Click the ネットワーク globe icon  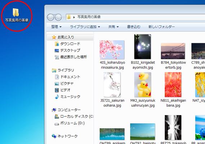click(54, 136)
